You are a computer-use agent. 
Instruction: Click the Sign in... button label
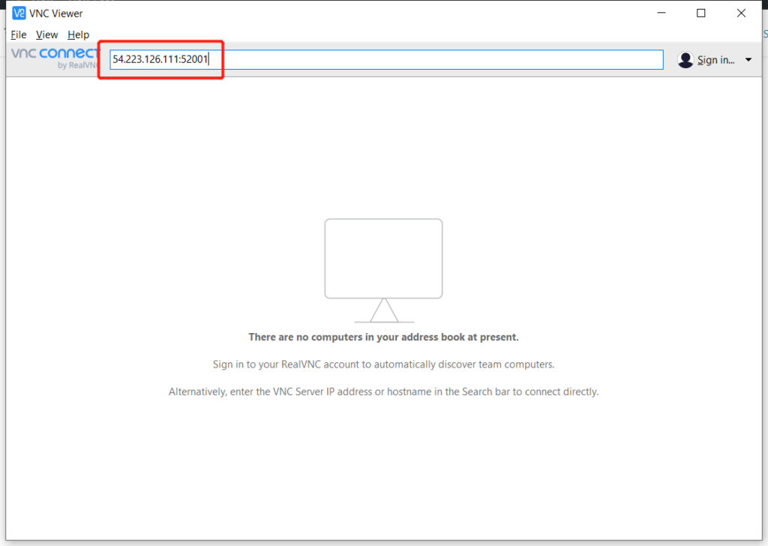click(x=715, y=60)
